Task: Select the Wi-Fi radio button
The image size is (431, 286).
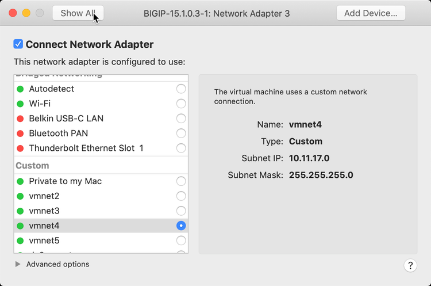Action: (181, 104)
